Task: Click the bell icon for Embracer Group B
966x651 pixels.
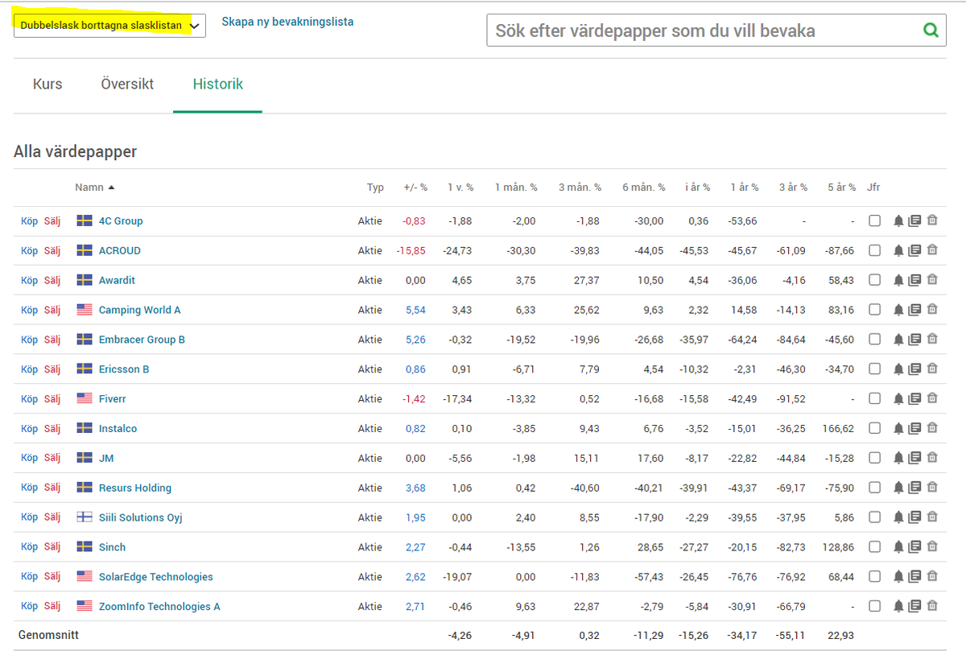Action: coord(898,340)
